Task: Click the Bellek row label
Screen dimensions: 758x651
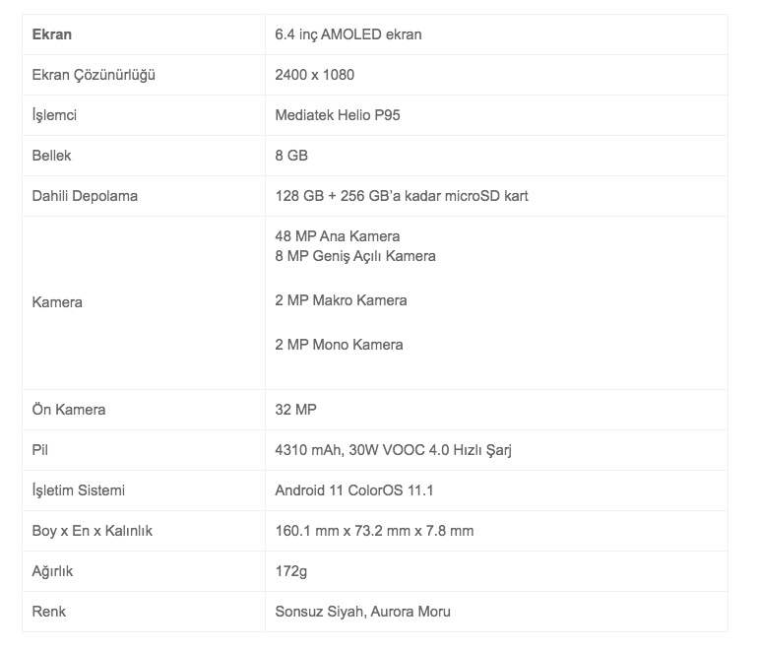Action: pos(52,156)
